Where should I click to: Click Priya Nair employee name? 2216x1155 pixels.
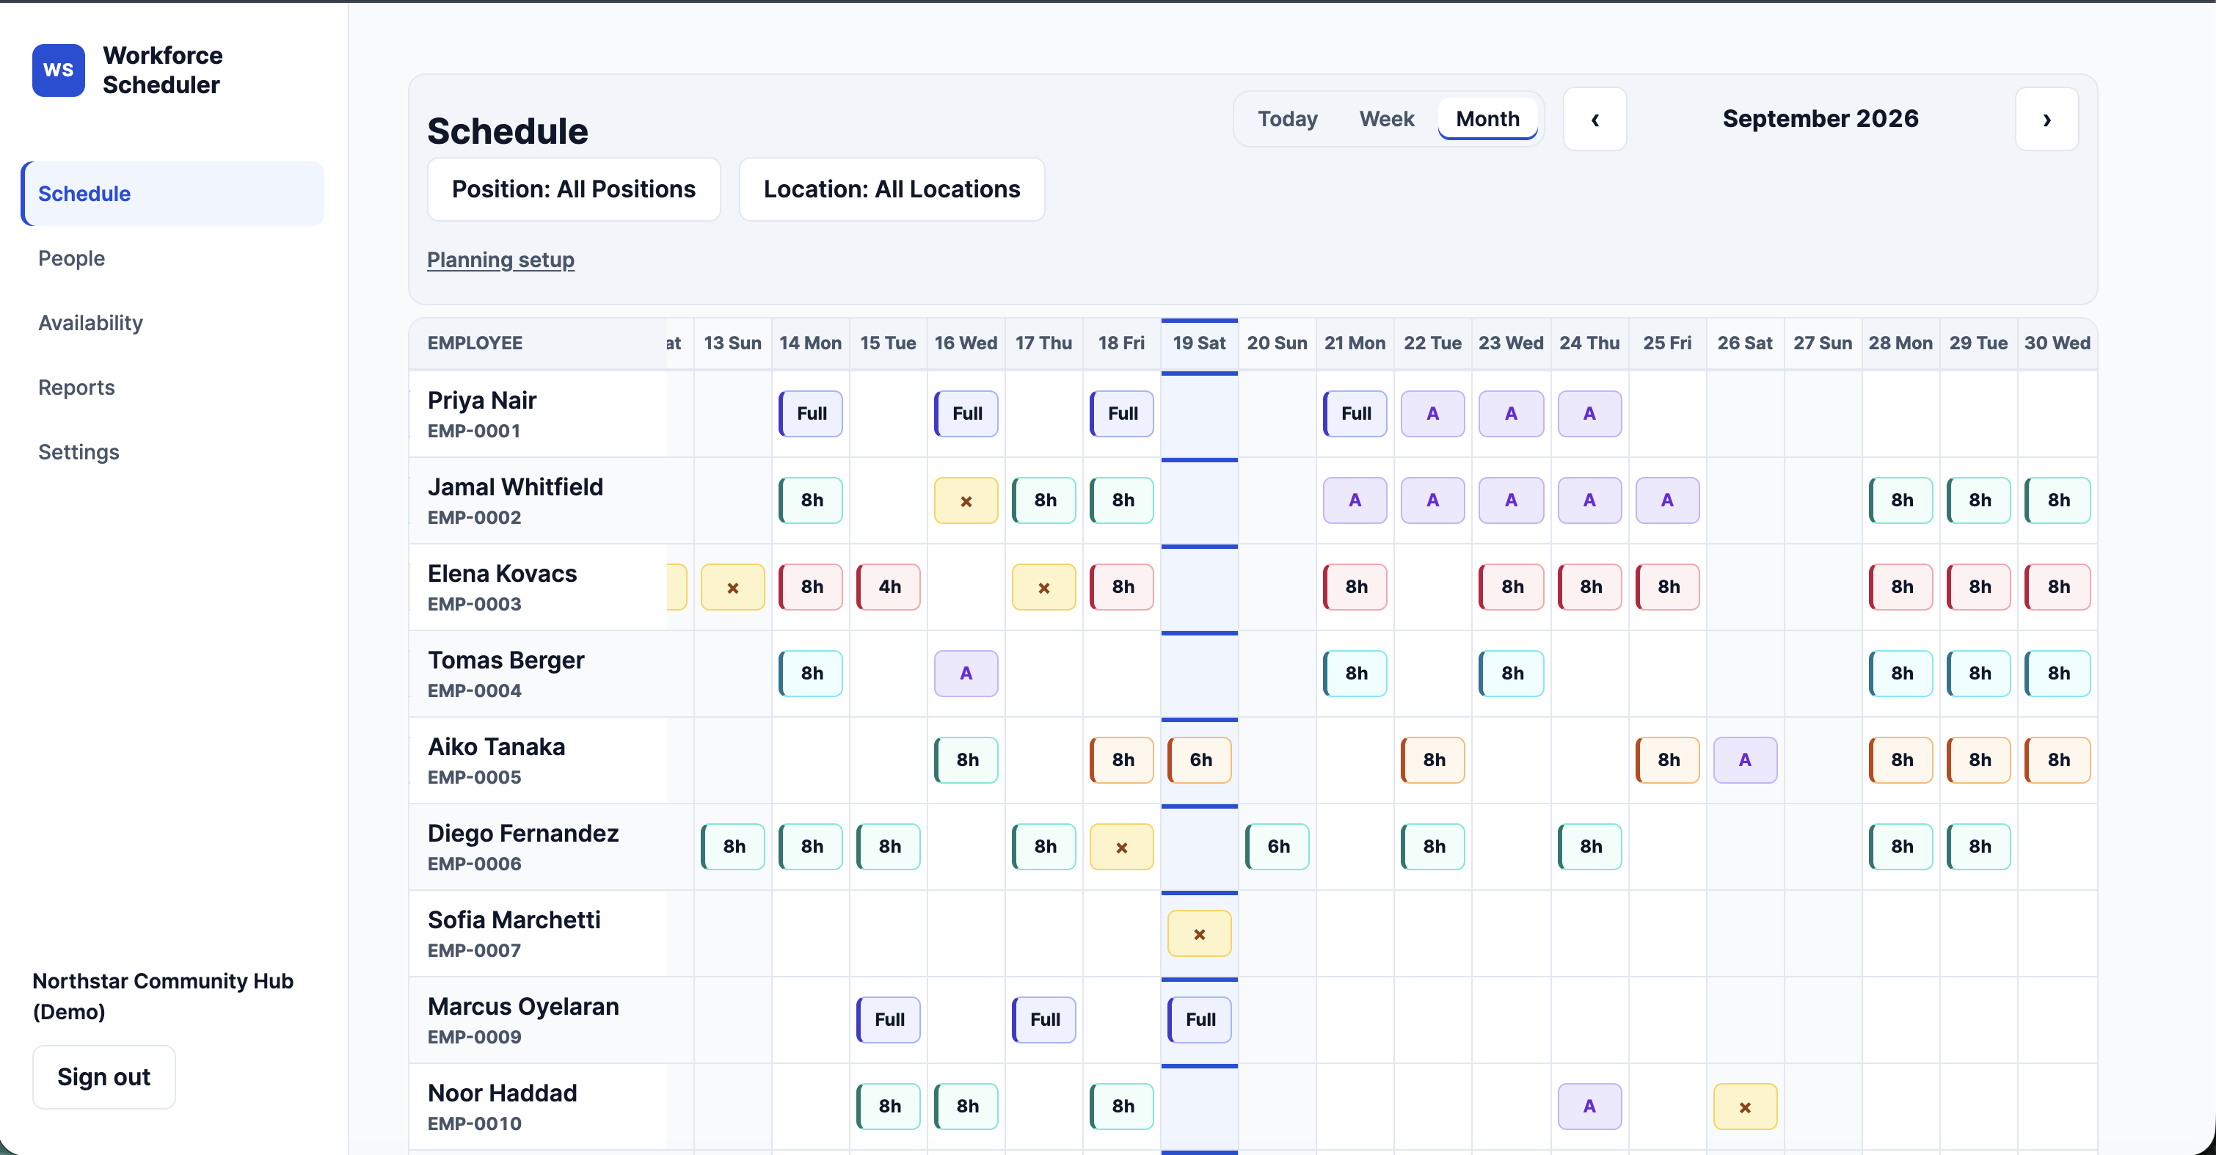pyautogui.click(x=482, y=400)
